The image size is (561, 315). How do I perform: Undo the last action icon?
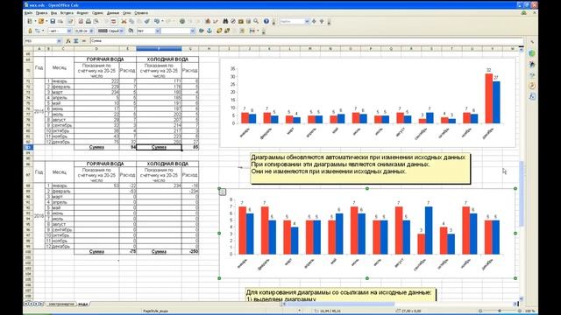pyautogui.click(x=156, y=21)
